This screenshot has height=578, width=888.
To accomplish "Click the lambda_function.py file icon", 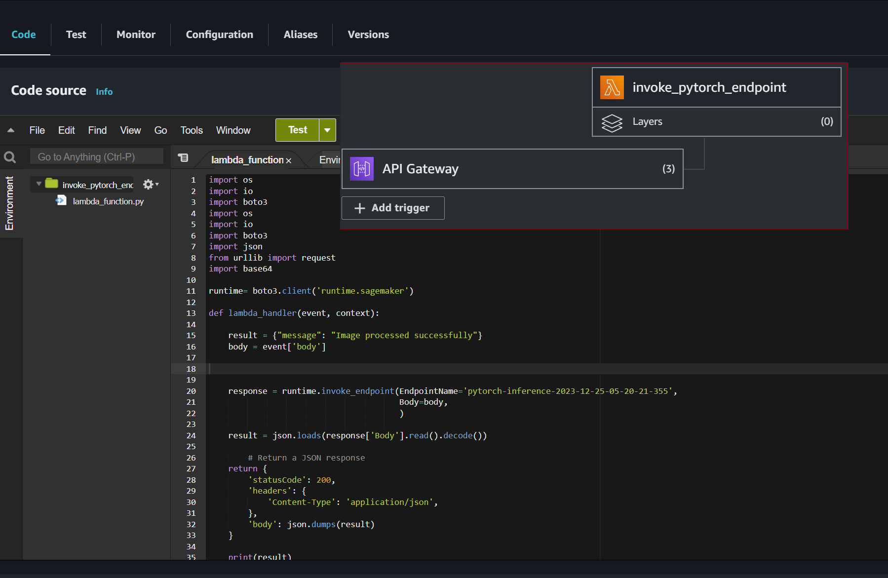I will pos(61,200).
